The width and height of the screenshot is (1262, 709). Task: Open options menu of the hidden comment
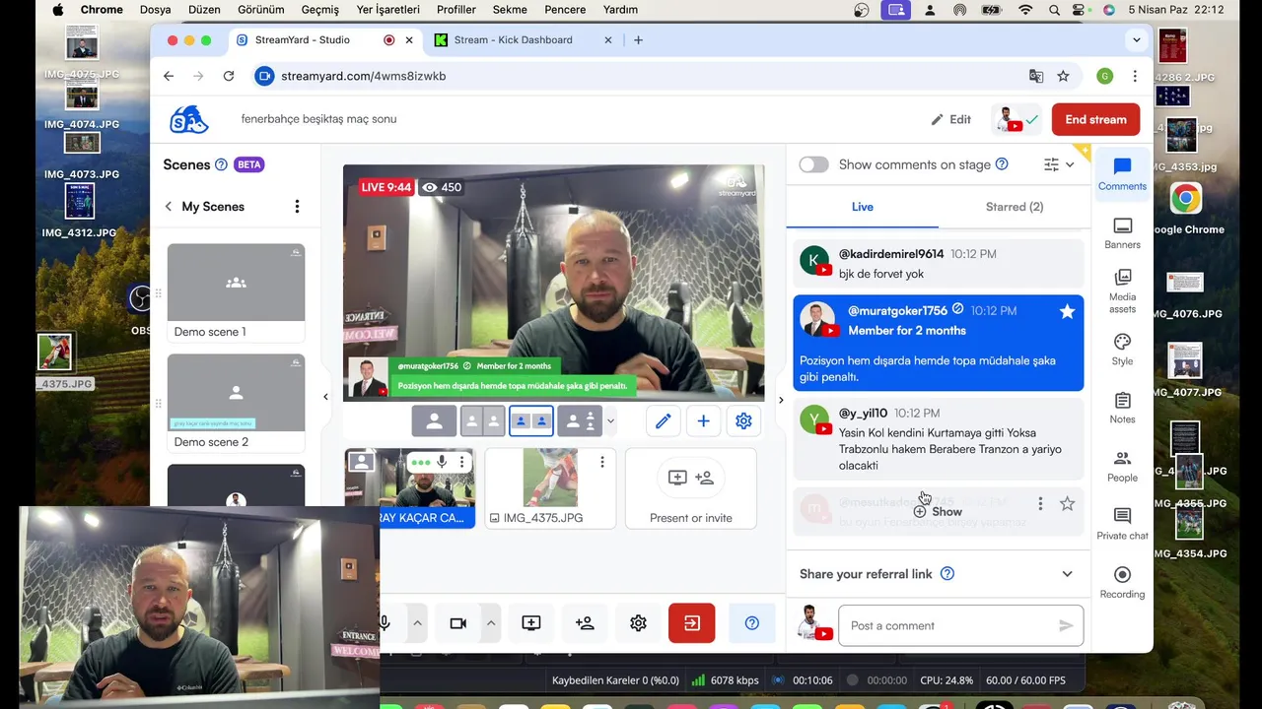point(1040,504)
